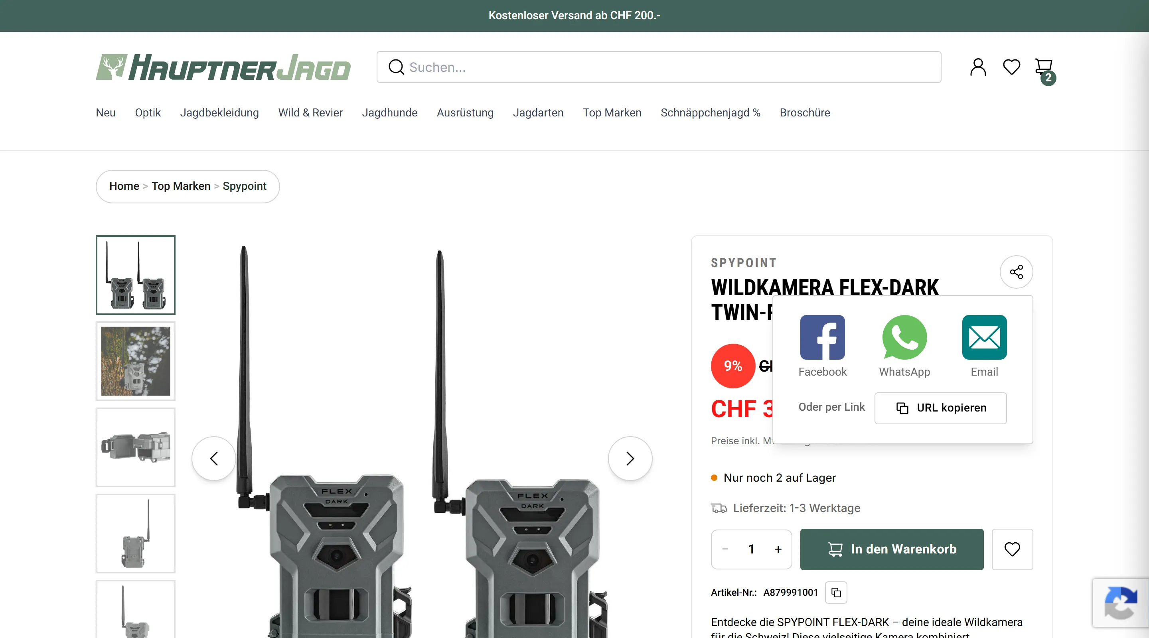Open the Jagdhunde menu
1149x638 pixels.
[x=389, y=113]
